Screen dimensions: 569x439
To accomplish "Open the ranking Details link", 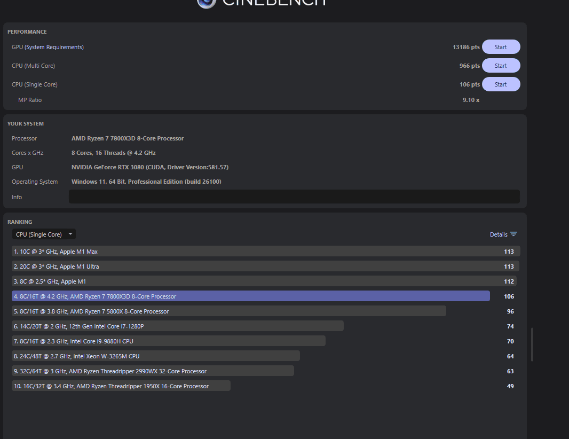I will click(499, 234).
